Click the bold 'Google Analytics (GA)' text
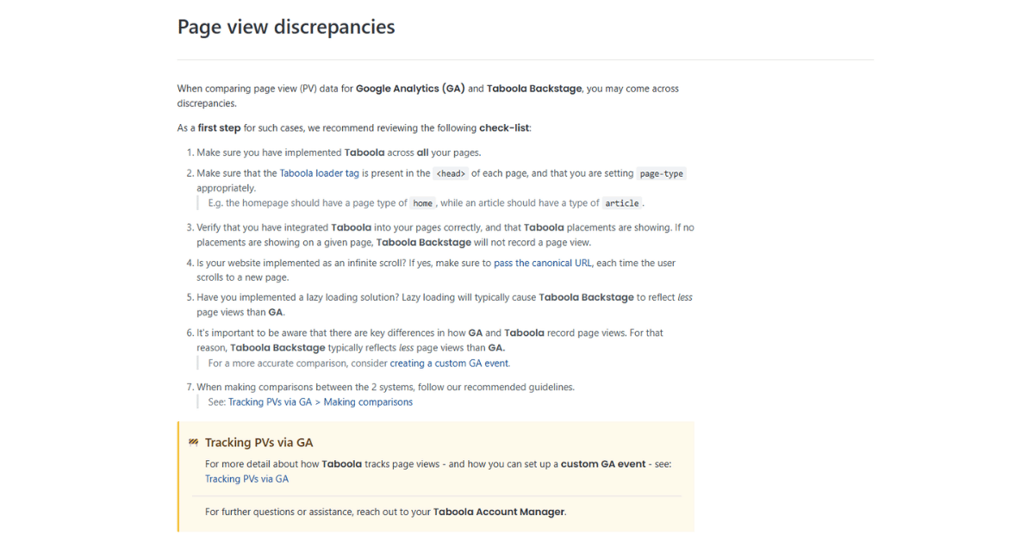This screenshot has height=541, width=1034. click(x=410, y=88)
